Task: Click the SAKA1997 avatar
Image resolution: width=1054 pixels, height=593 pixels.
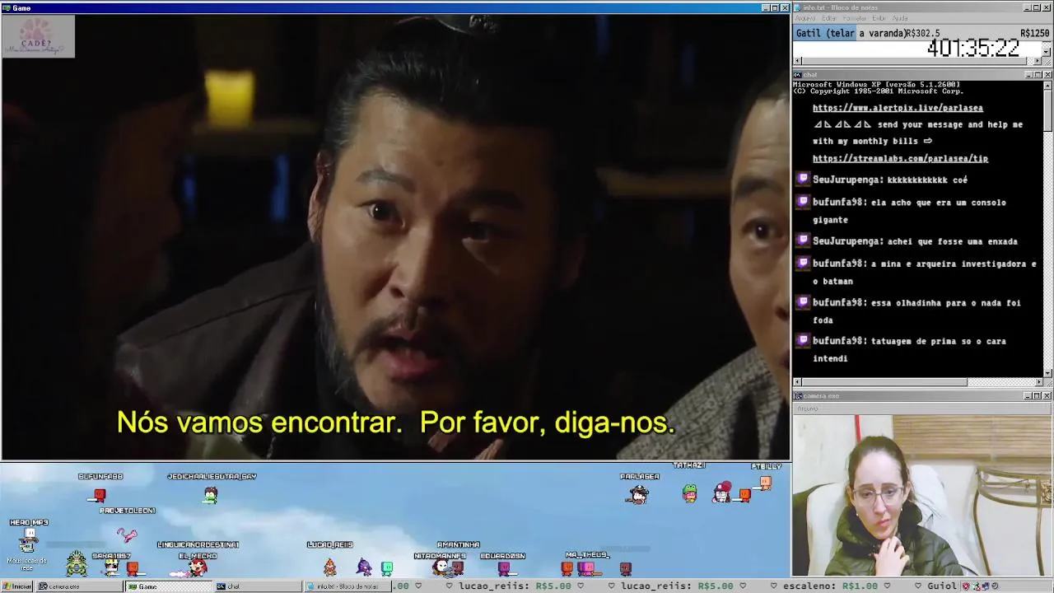Action: (111, 567)
